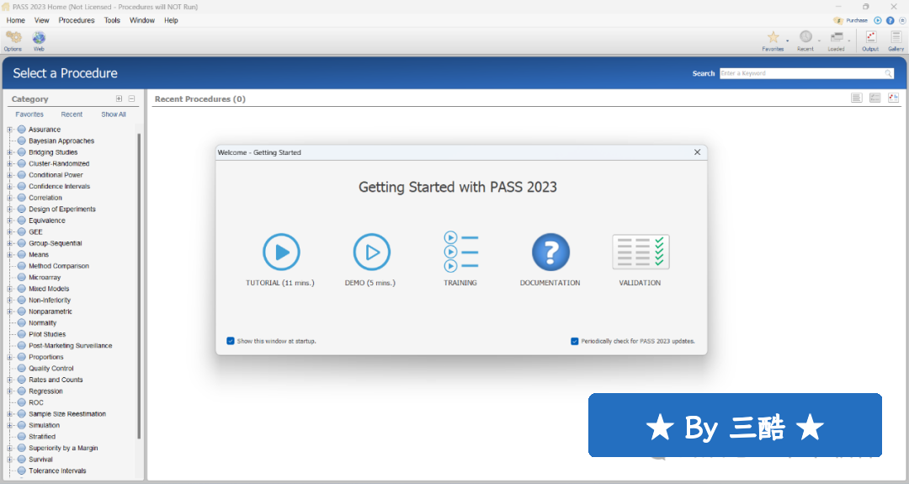Screen dimensions: 909x484
Task: Click the round menu icon beside help
Action: pyautogui.click(x=902, y=20)
